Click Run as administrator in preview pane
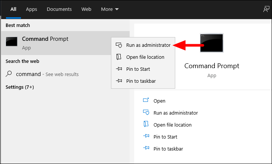 [176, 113]
